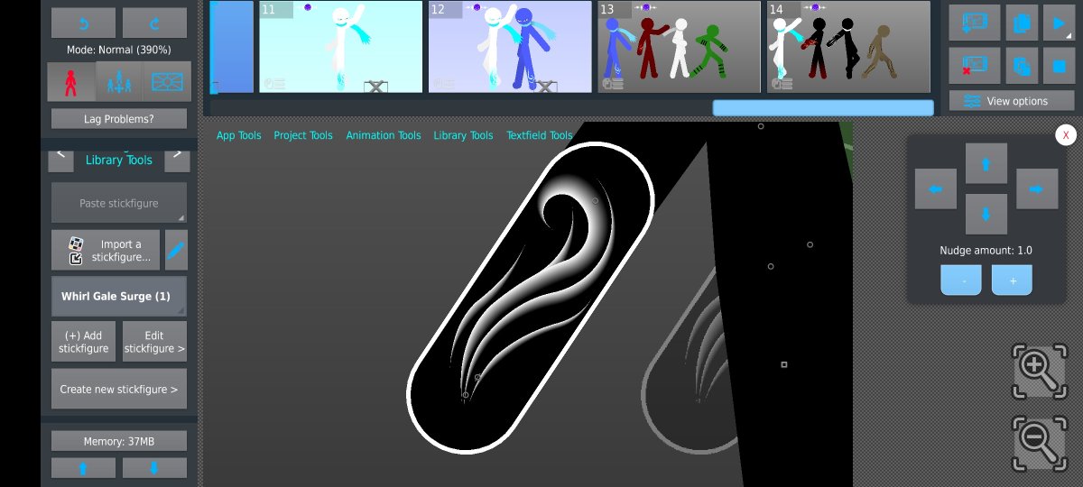
Task: Select the red single stickfigure mode
Action: point(71,81)
